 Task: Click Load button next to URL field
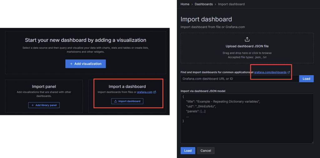306,79
